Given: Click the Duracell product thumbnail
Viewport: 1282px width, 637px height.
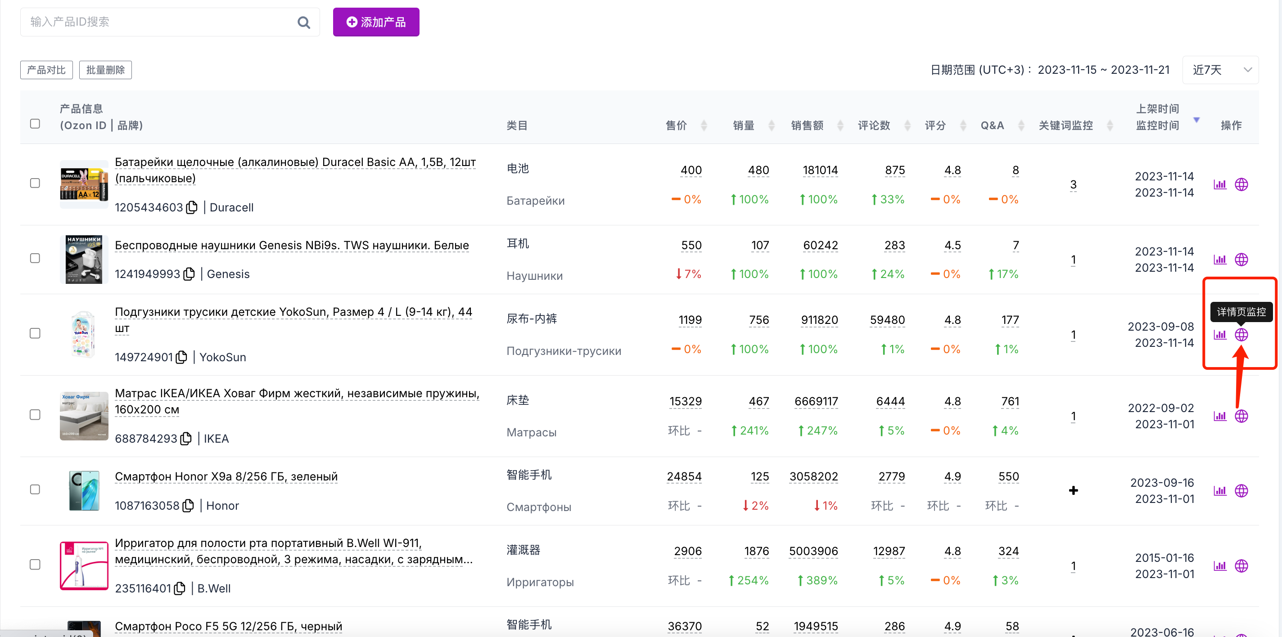Looking at the screenshot, I should [84, 184].
